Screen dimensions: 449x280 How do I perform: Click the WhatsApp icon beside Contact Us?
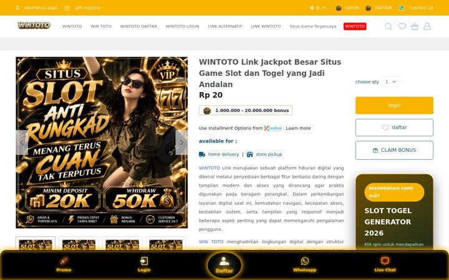coord(402,8)
